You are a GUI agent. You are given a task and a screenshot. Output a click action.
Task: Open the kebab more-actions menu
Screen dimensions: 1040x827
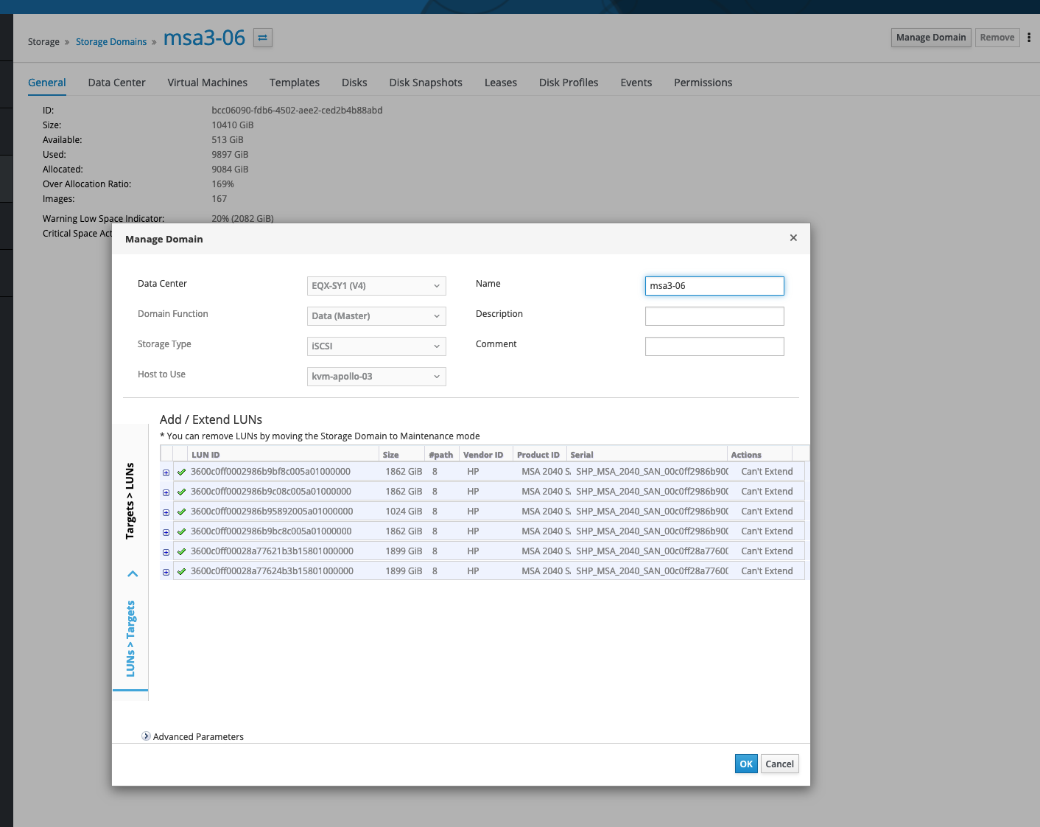tap(1029, 38)
